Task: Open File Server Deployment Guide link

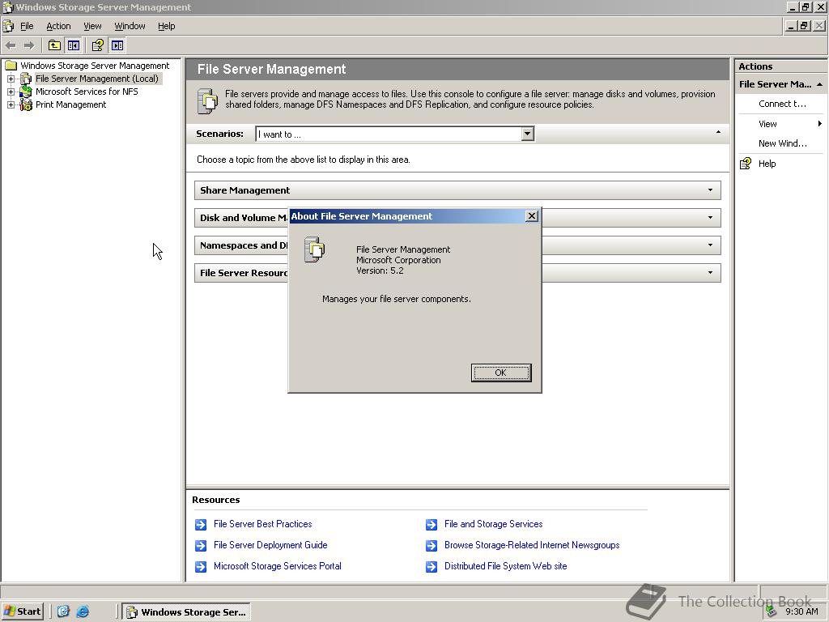Action: click(x=270, y=545)
